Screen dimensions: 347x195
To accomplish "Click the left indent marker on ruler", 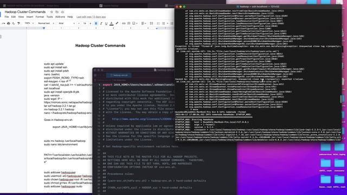I will 44,28.
